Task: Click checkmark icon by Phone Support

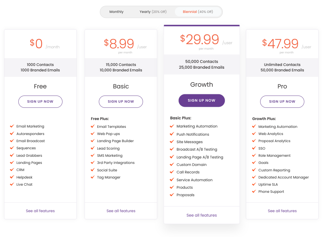Action: (254, 191)
